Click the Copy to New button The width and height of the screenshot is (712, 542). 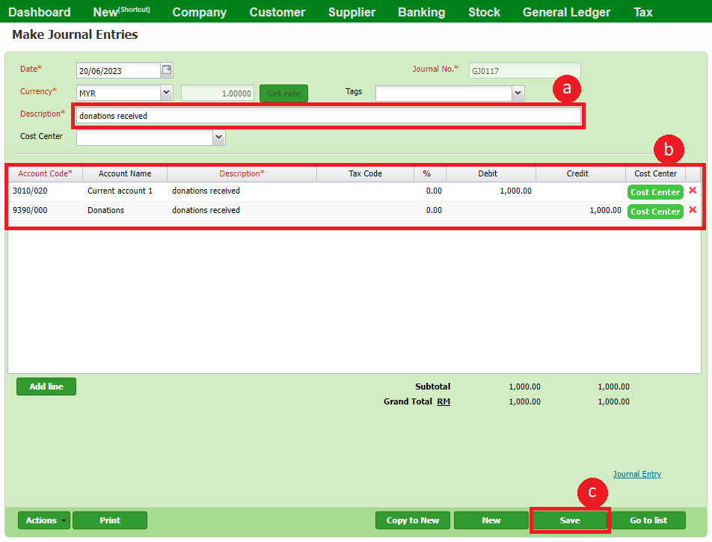(x=413, y=520)
